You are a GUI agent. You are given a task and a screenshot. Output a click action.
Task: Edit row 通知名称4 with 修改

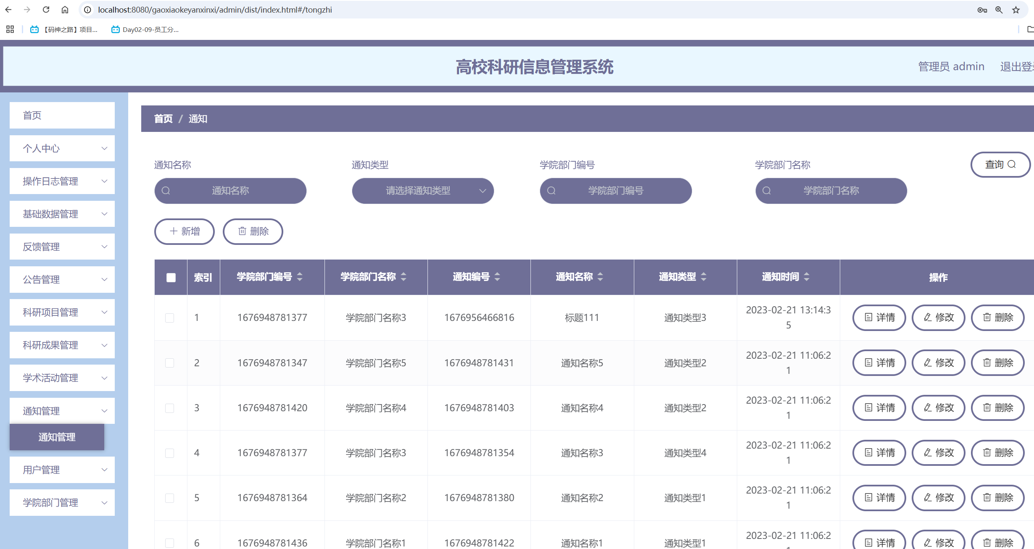[x=939, y=407]
